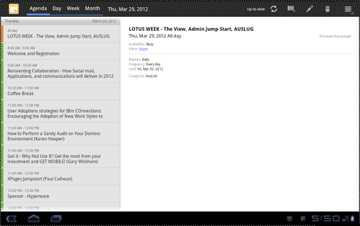Refresh calendar with the sync icon
This screenshot has width=360, height=226.
pos(274,9)
